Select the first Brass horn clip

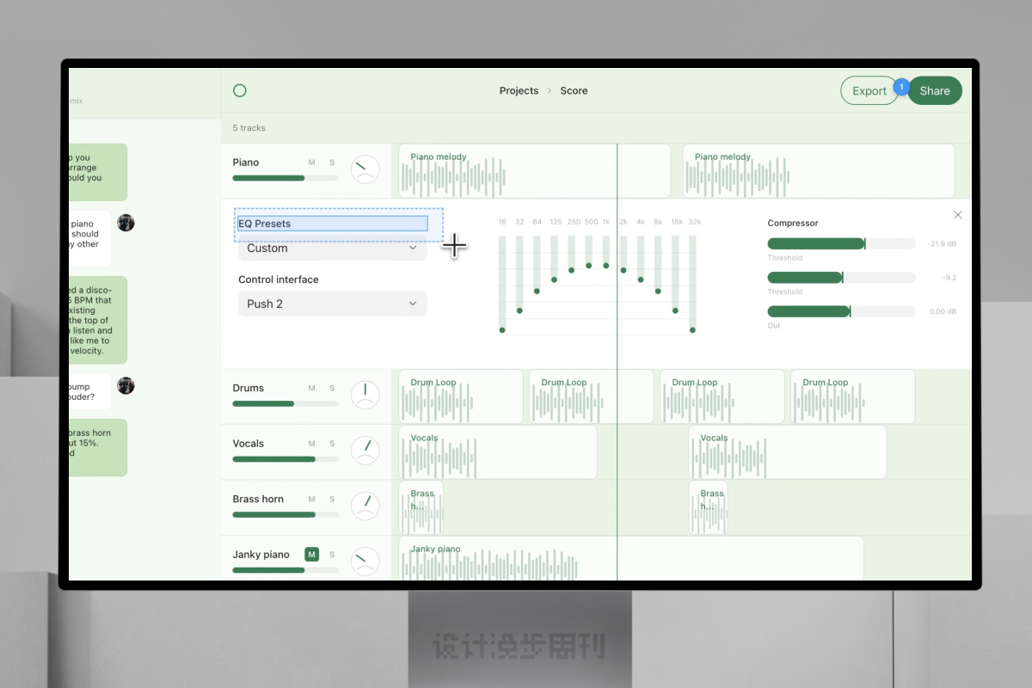pyautogui.click(x=421, y=507)
